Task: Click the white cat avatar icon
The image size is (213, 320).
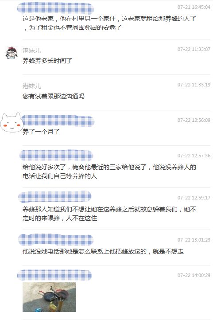Action: 12,122
